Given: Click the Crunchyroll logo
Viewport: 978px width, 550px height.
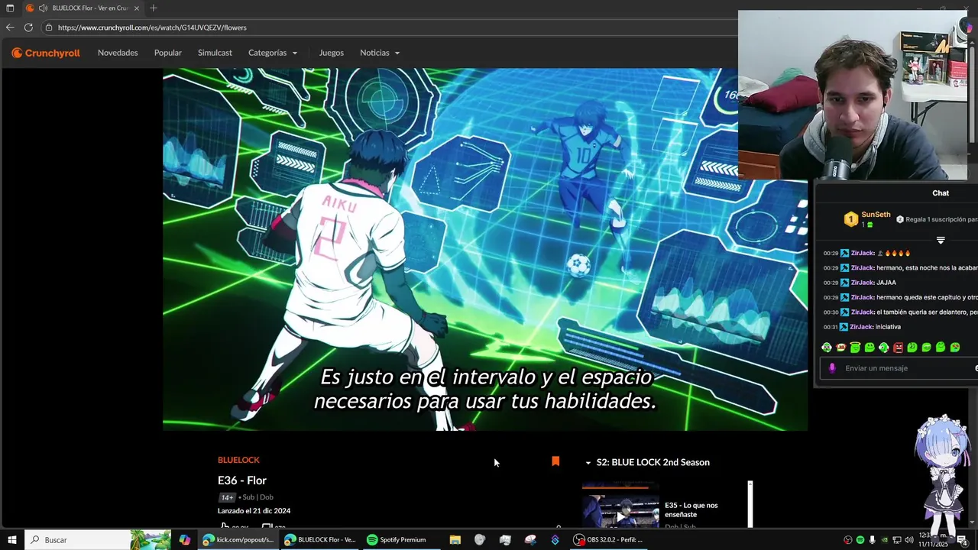Looking at the screenshot, I should click(x=46, y=53).
